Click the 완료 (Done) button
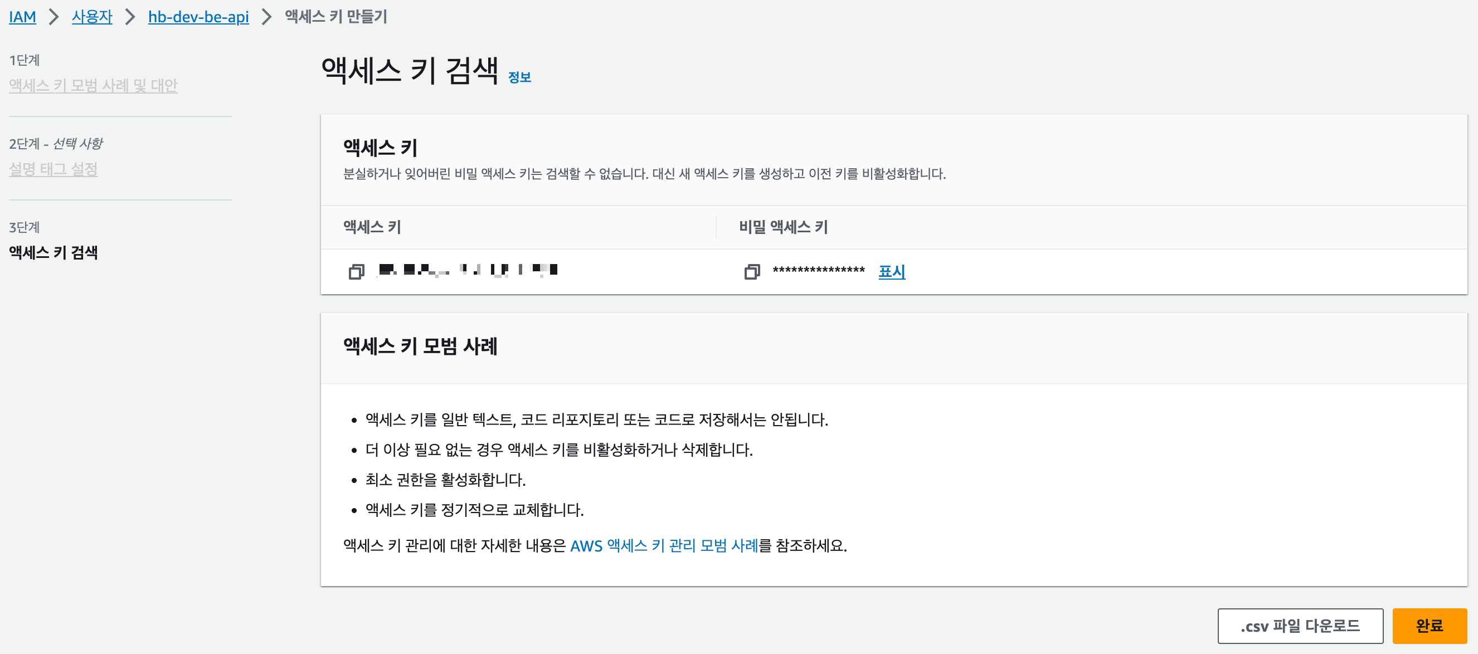This screenshot has height=654, width=1478. point(1428,626)
